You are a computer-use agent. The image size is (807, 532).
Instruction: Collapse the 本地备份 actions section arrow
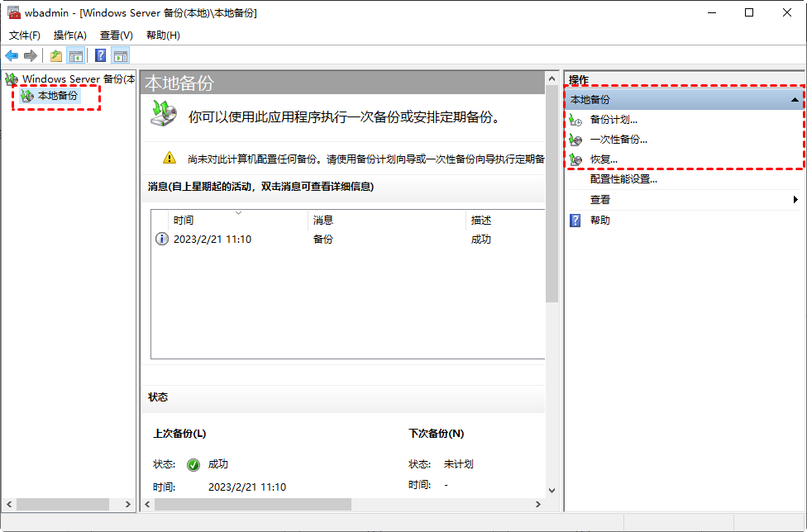(x=795, y=100)
